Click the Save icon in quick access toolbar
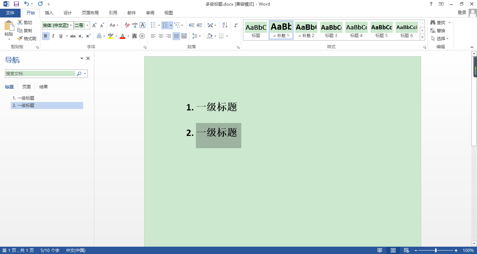The height and width of the screenshot is (254, 477). click(x=16, y=4)
